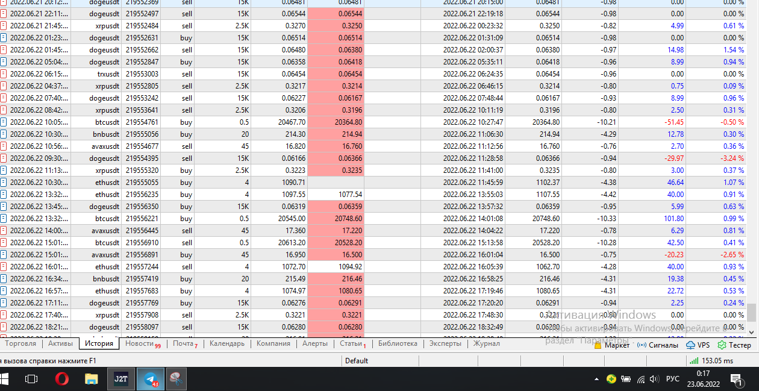Click the volume speaker tray icon
The width and height of the screenshot is (759, 391).
click(x=654, y=379)
